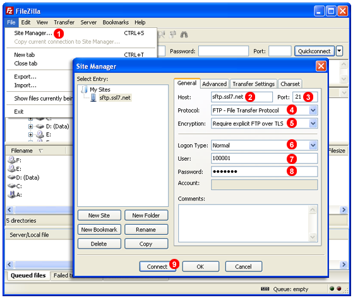
Task: Click the Filename column header
Action: (35, 151)
